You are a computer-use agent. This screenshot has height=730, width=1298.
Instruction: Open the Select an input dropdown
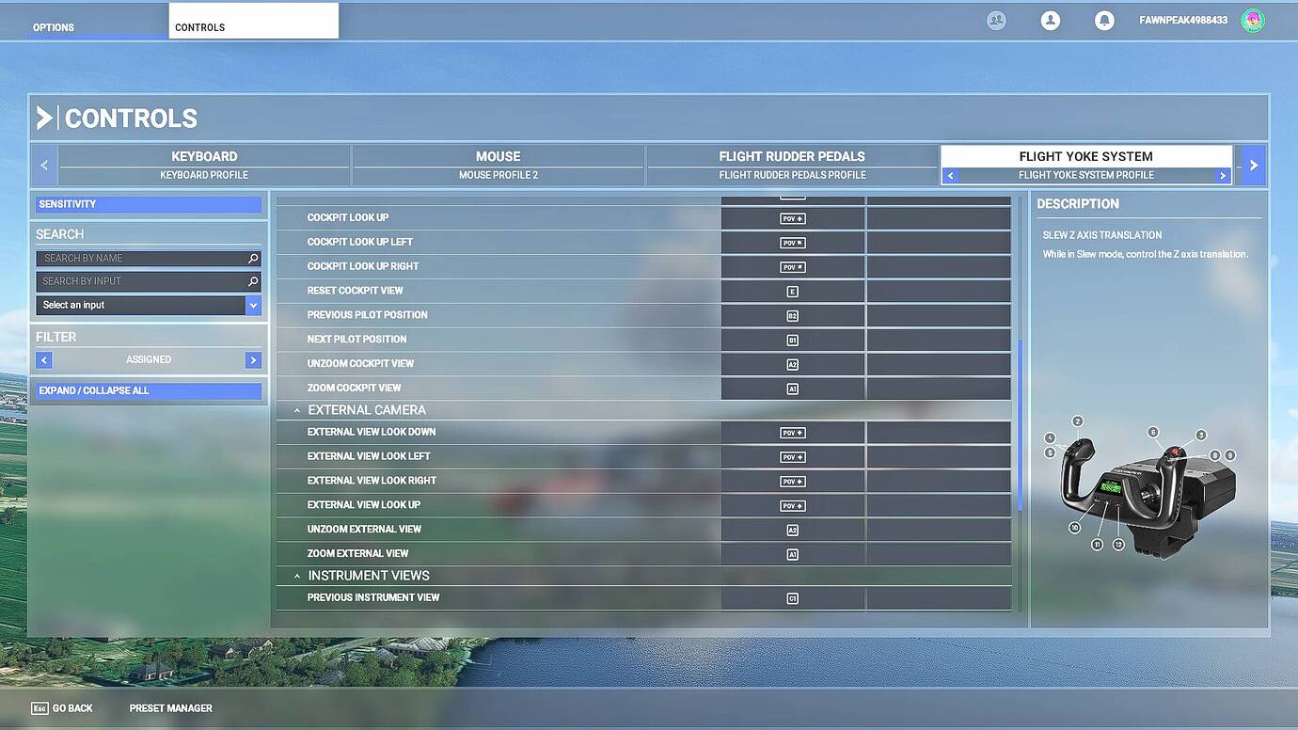click(x=252, y=305)
